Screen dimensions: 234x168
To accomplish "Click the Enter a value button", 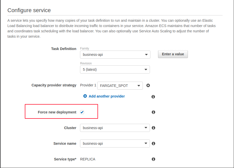I will [x=173, y=54].
